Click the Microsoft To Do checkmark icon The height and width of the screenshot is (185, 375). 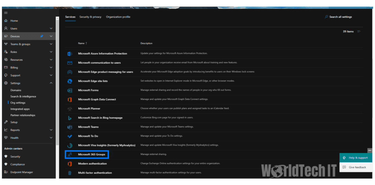pyautogui.click(x=70, y=136)
